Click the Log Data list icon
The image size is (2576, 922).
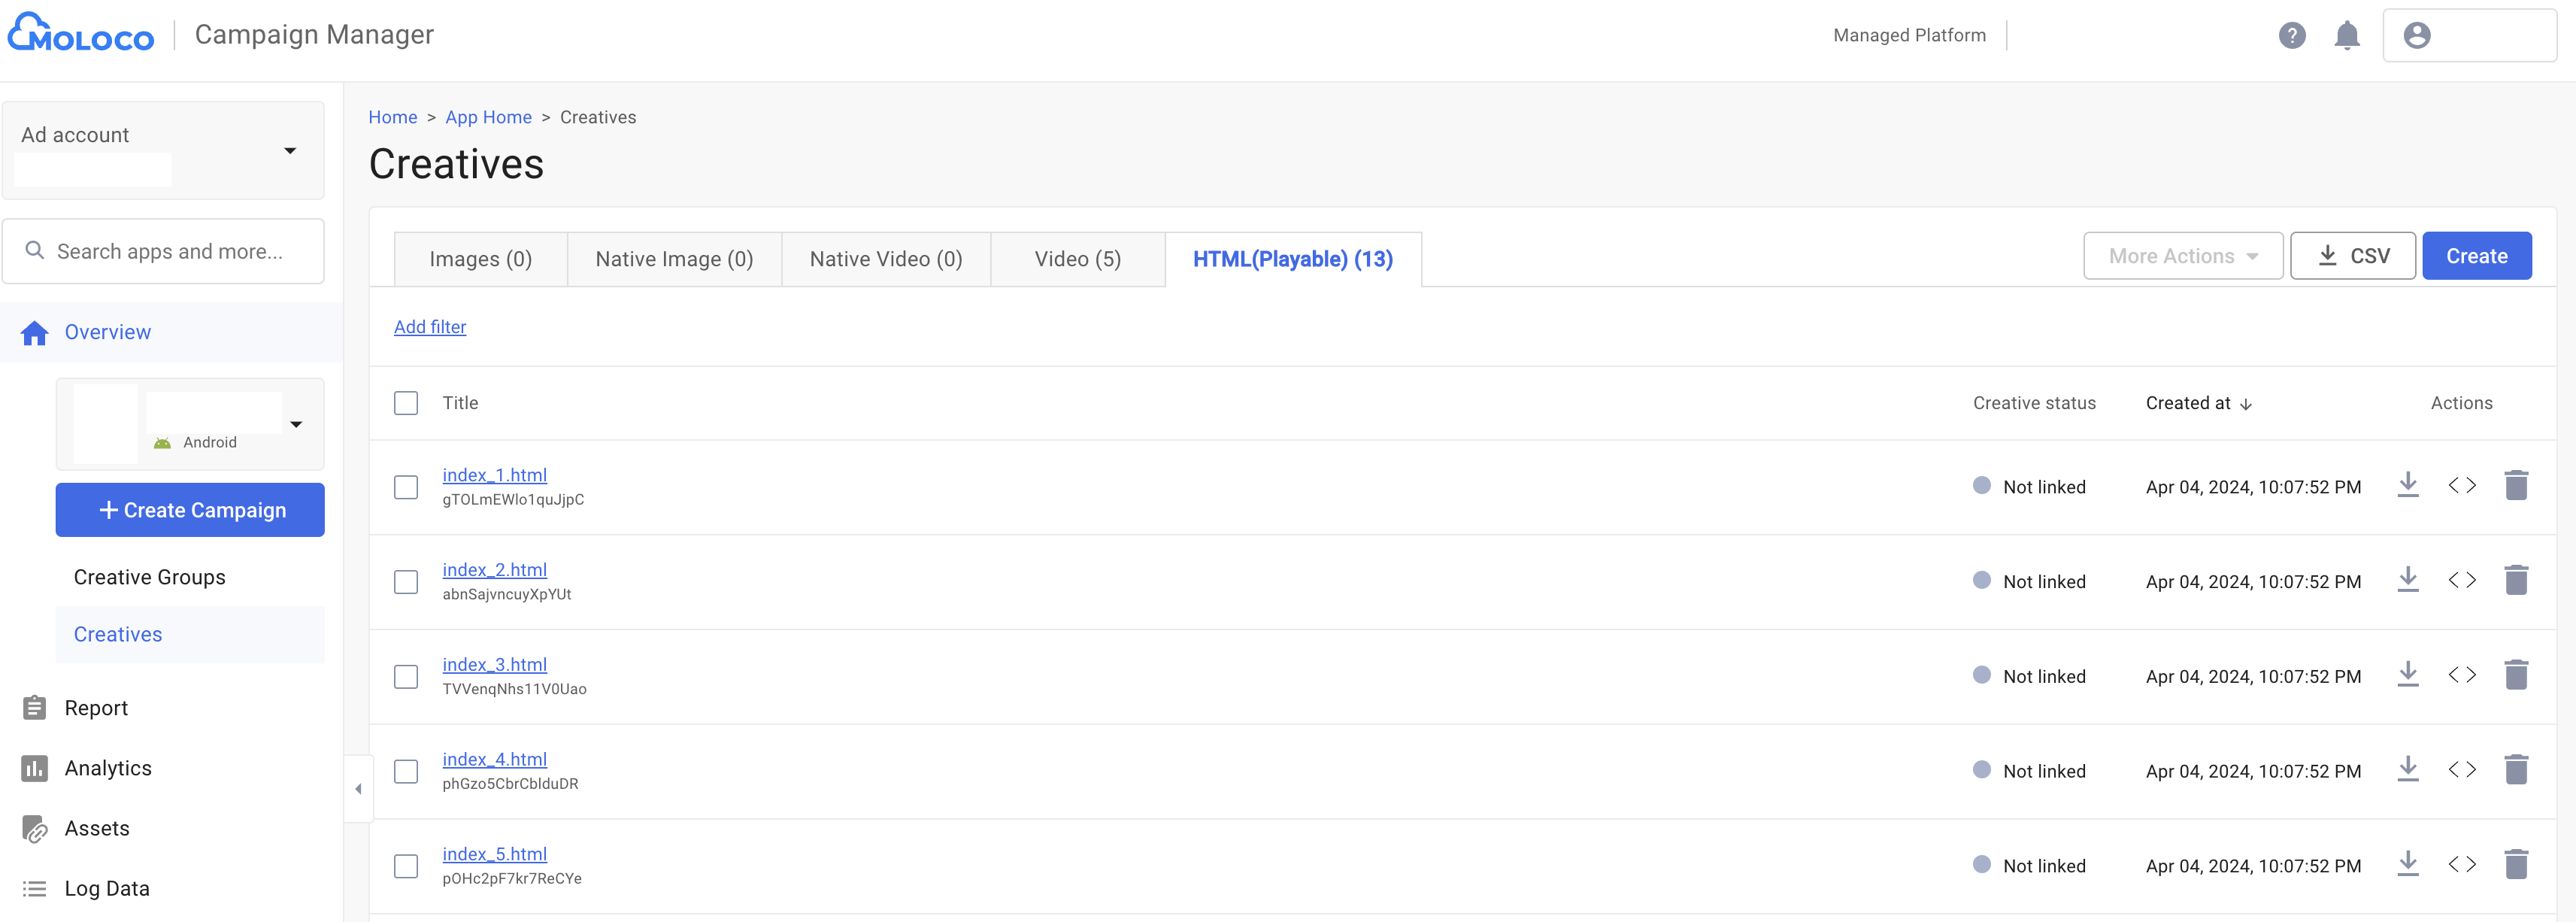[35, 888]
